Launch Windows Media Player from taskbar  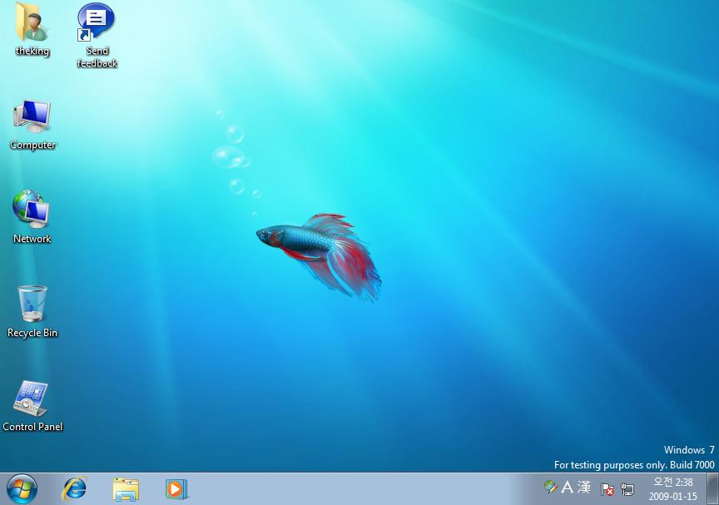[176, 489]
